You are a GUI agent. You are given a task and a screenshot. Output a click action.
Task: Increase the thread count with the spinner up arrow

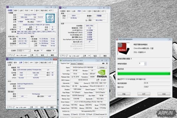click(145, 63)
